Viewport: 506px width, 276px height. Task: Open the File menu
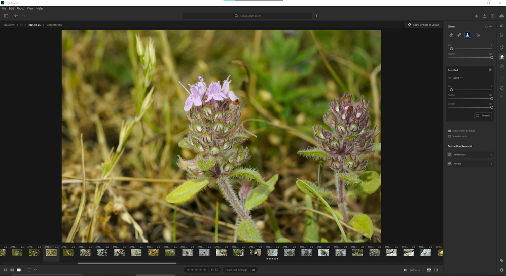point(4,9)
